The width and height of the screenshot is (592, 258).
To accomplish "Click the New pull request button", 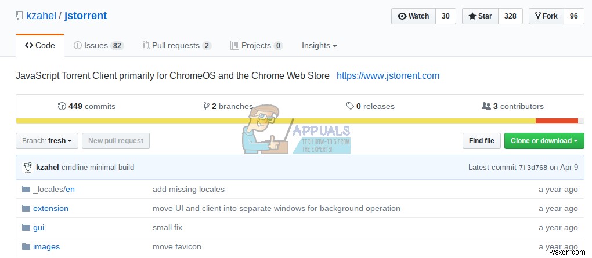I will click(x=115, y=141).
